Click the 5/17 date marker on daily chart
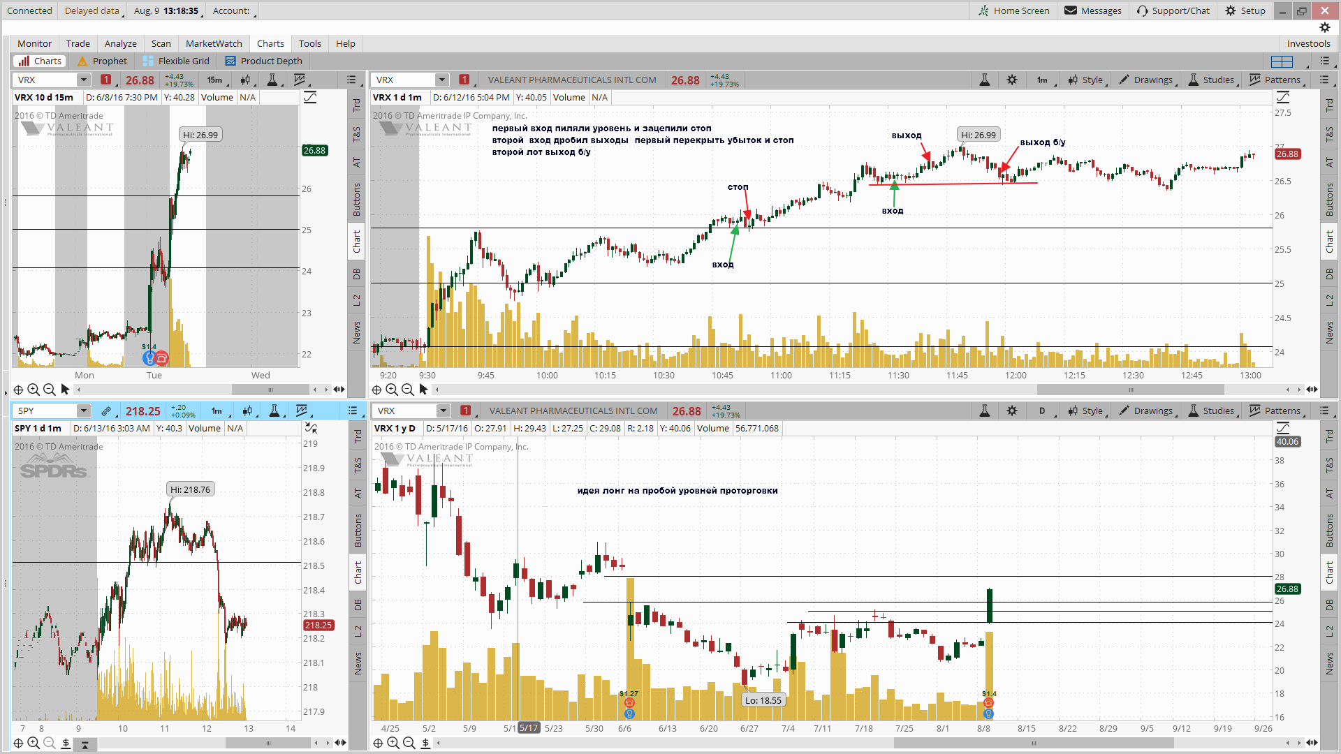The width and height of the screenshot is (1341, 754). point(529,728)
